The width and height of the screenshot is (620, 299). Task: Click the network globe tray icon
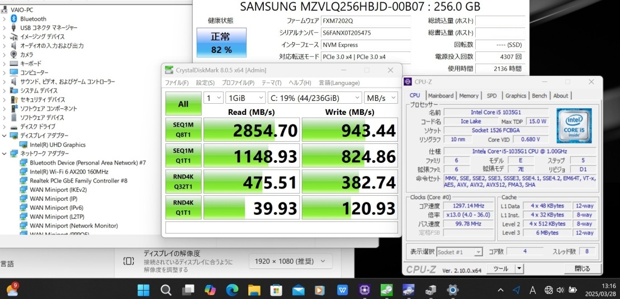[x=548, y=290]
